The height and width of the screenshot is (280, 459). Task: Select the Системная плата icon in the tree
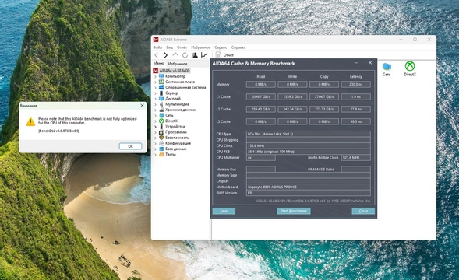(x=161, y=82)
